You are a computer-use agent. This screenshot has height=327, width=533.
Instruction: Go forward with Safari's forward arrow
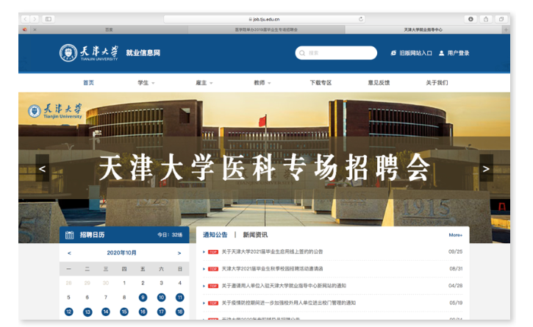coord(35,19)
